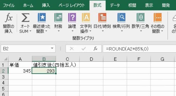Select column G header
176x96 pixels.
(162, 59)
